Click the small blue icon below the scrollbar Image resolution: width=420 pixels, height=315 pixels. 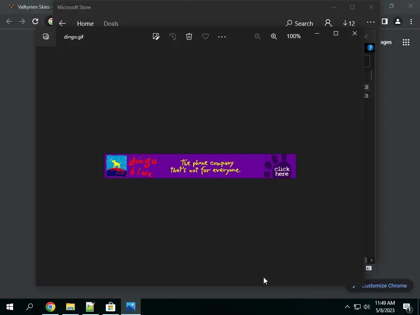(x=369, y=268)
